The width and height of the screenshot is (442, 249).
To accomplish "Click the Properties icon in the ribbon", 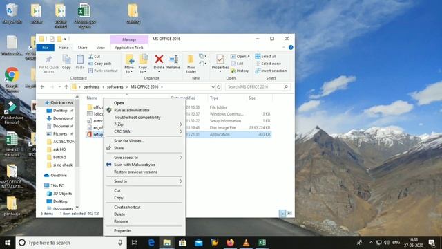I will click(220, 59).
